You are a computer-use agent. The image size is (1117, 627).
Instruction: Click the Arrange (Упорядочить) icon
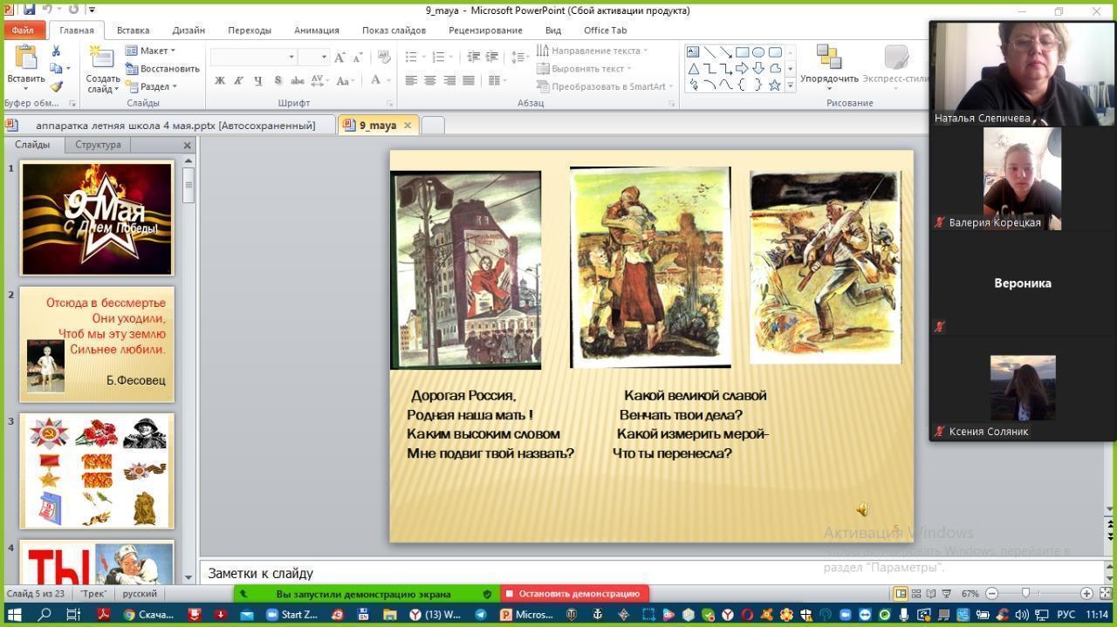click(x=828, y=58)
